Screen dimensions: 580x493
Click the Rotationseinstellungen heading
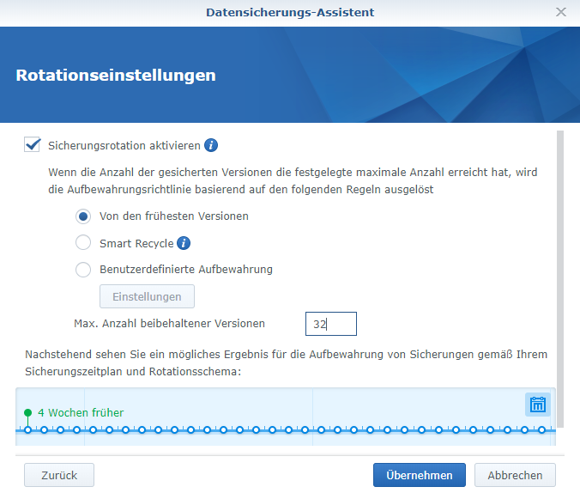coord(116,76)
